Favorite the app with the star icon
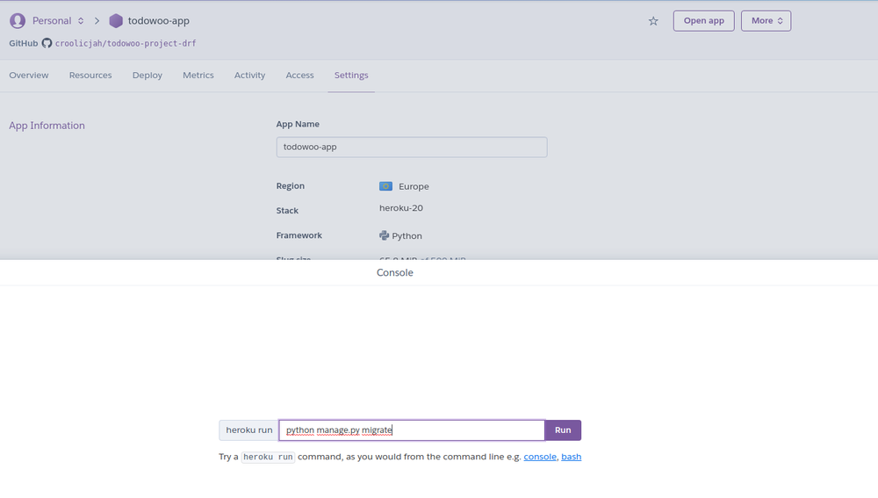This screenshot has height=498, width=878. 653,21
